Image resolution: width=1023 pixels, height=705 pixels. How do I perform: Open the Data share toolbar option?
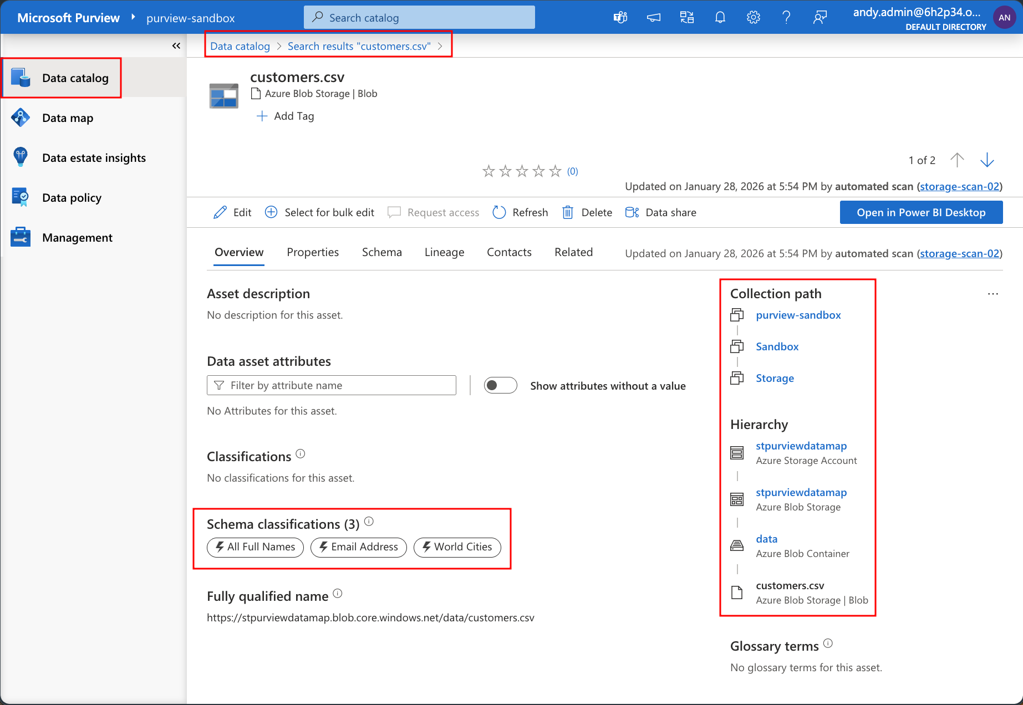(x=660, y=212)
